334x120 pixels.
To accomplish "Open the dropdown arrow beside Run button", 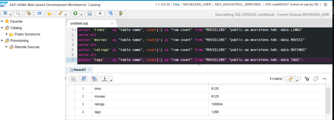I will tap(81, 14).
